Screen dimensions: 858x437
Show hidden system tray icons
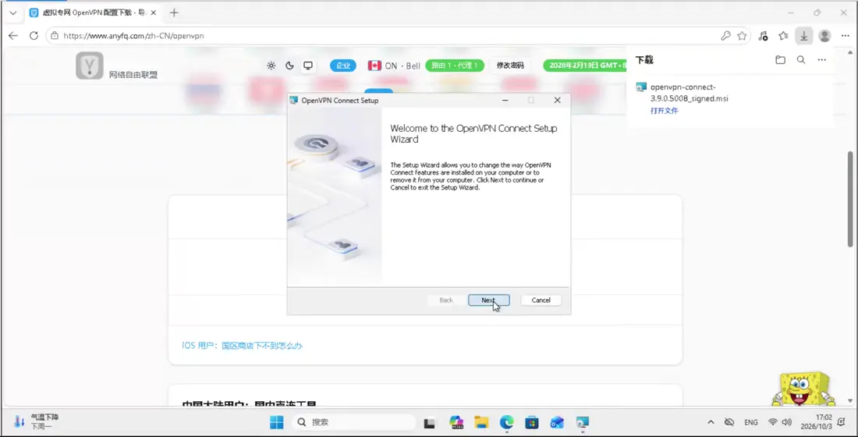point(711,422)
